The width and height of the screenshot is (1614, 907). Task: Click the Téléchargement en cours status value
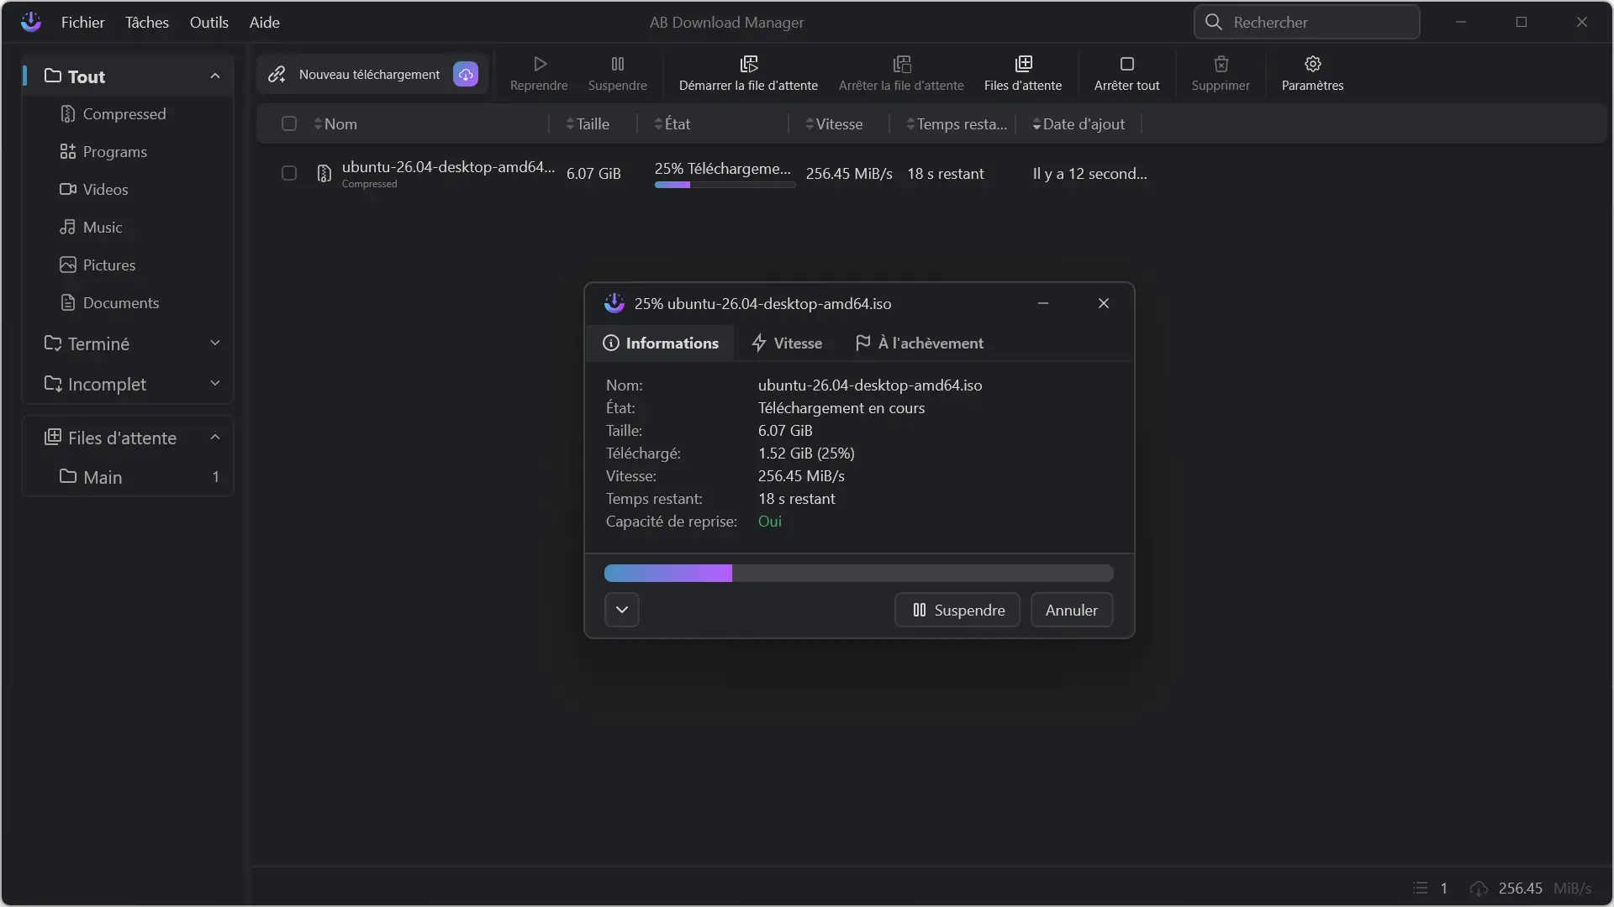tap(841, 407)
